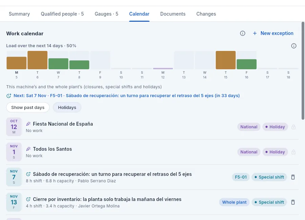Select the Friday 9 empty load column
The height and width of the screenshot is (220, 305).
100,60
